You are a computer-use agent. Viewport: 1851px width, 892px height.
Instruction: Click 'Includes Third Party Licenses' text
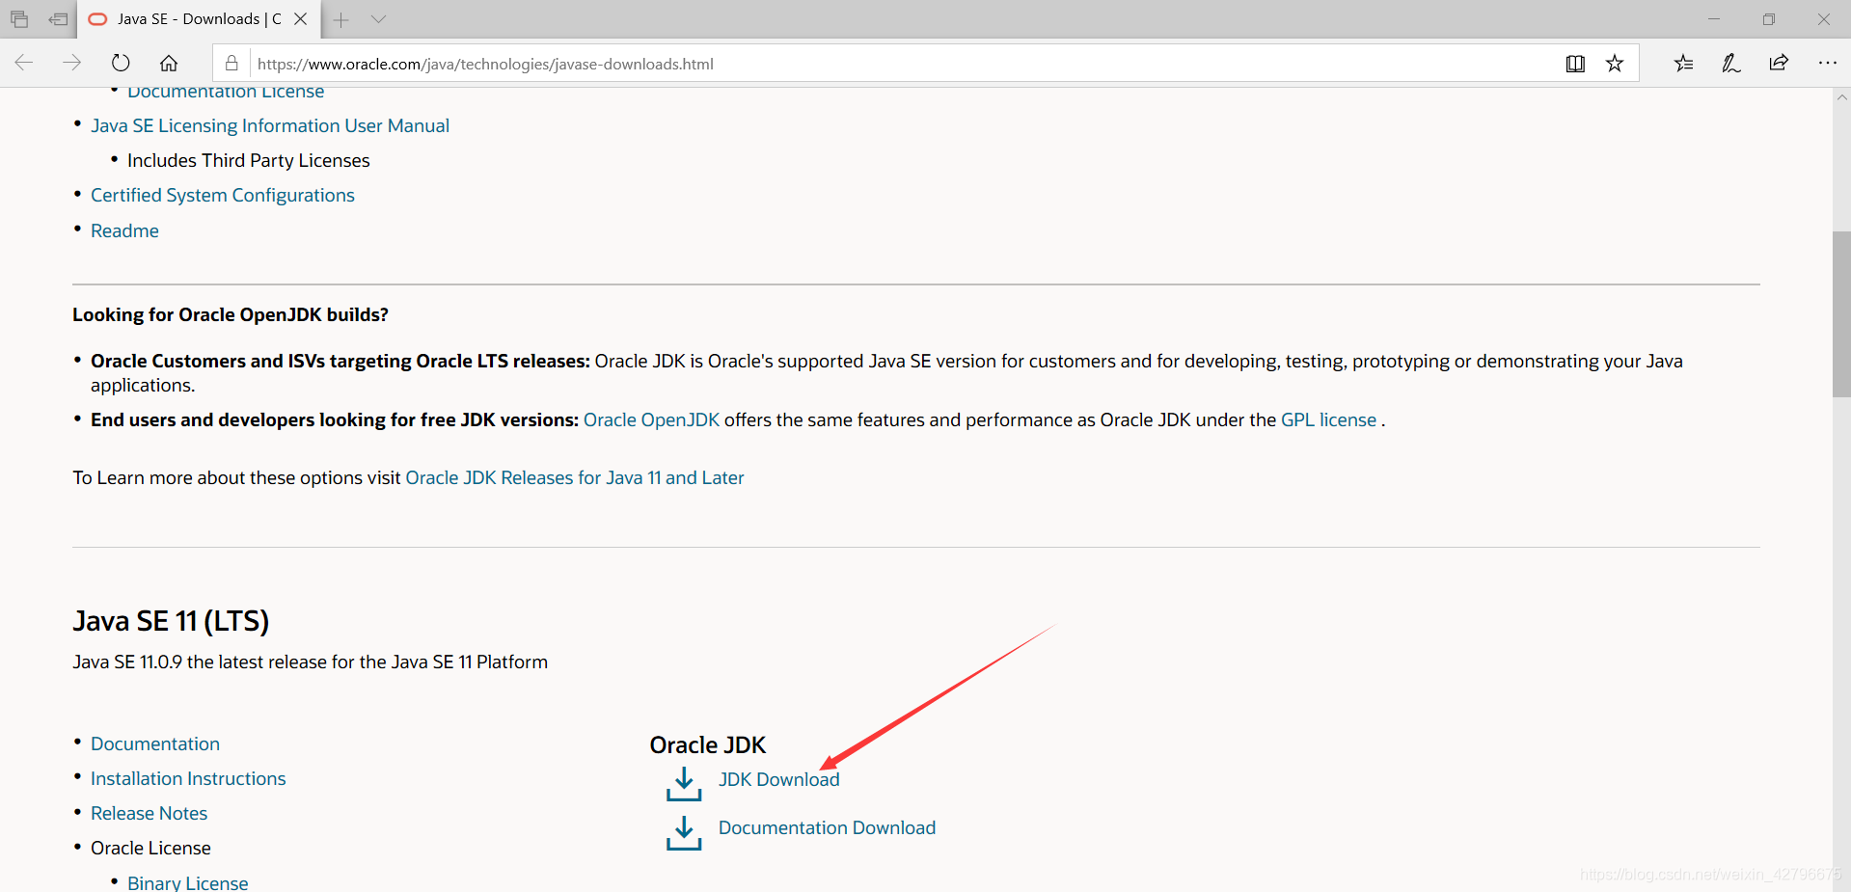[248, 160]
